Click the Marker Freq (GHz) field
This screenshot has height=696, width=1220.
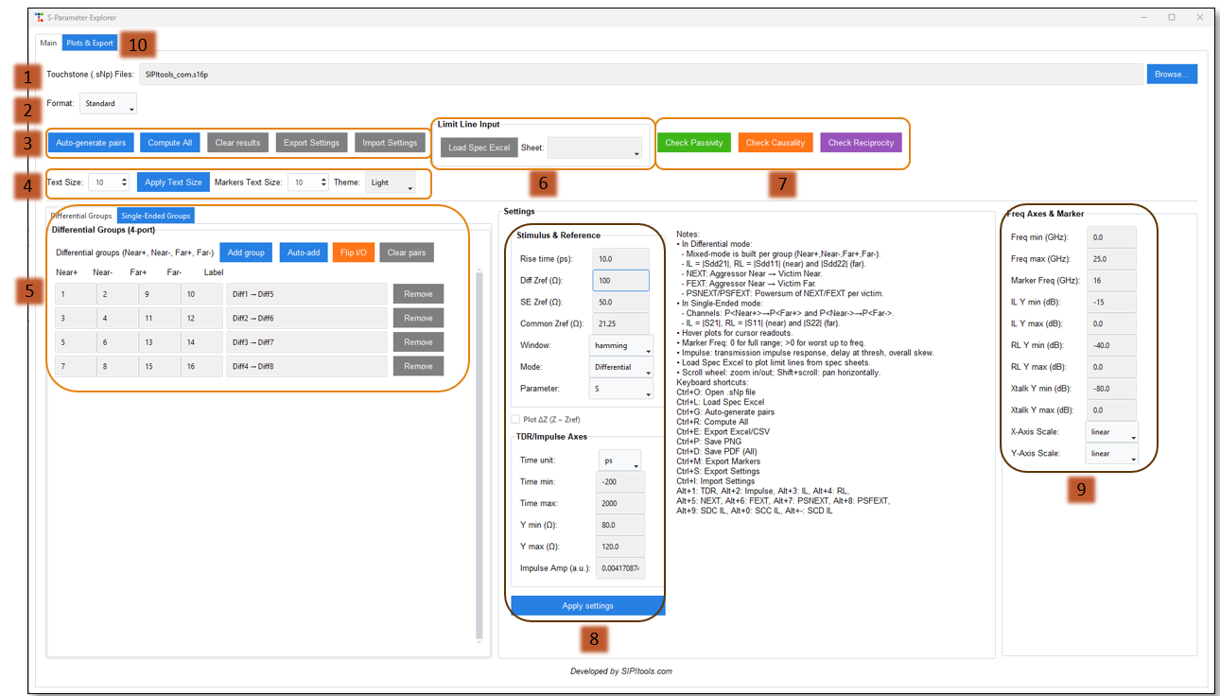(1111, 281)
